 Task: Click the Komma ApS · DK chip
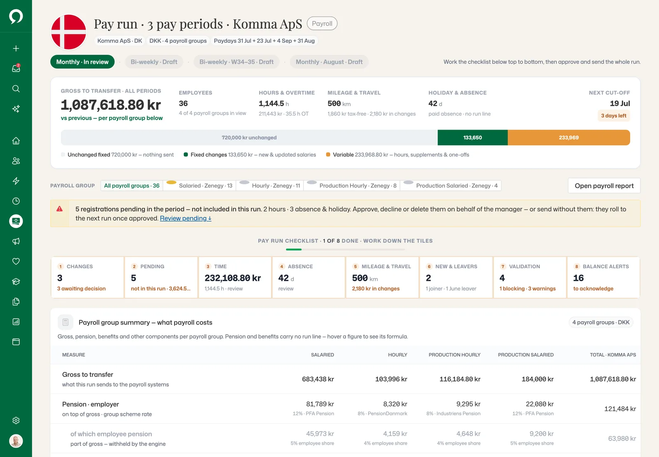pos(120,41)
